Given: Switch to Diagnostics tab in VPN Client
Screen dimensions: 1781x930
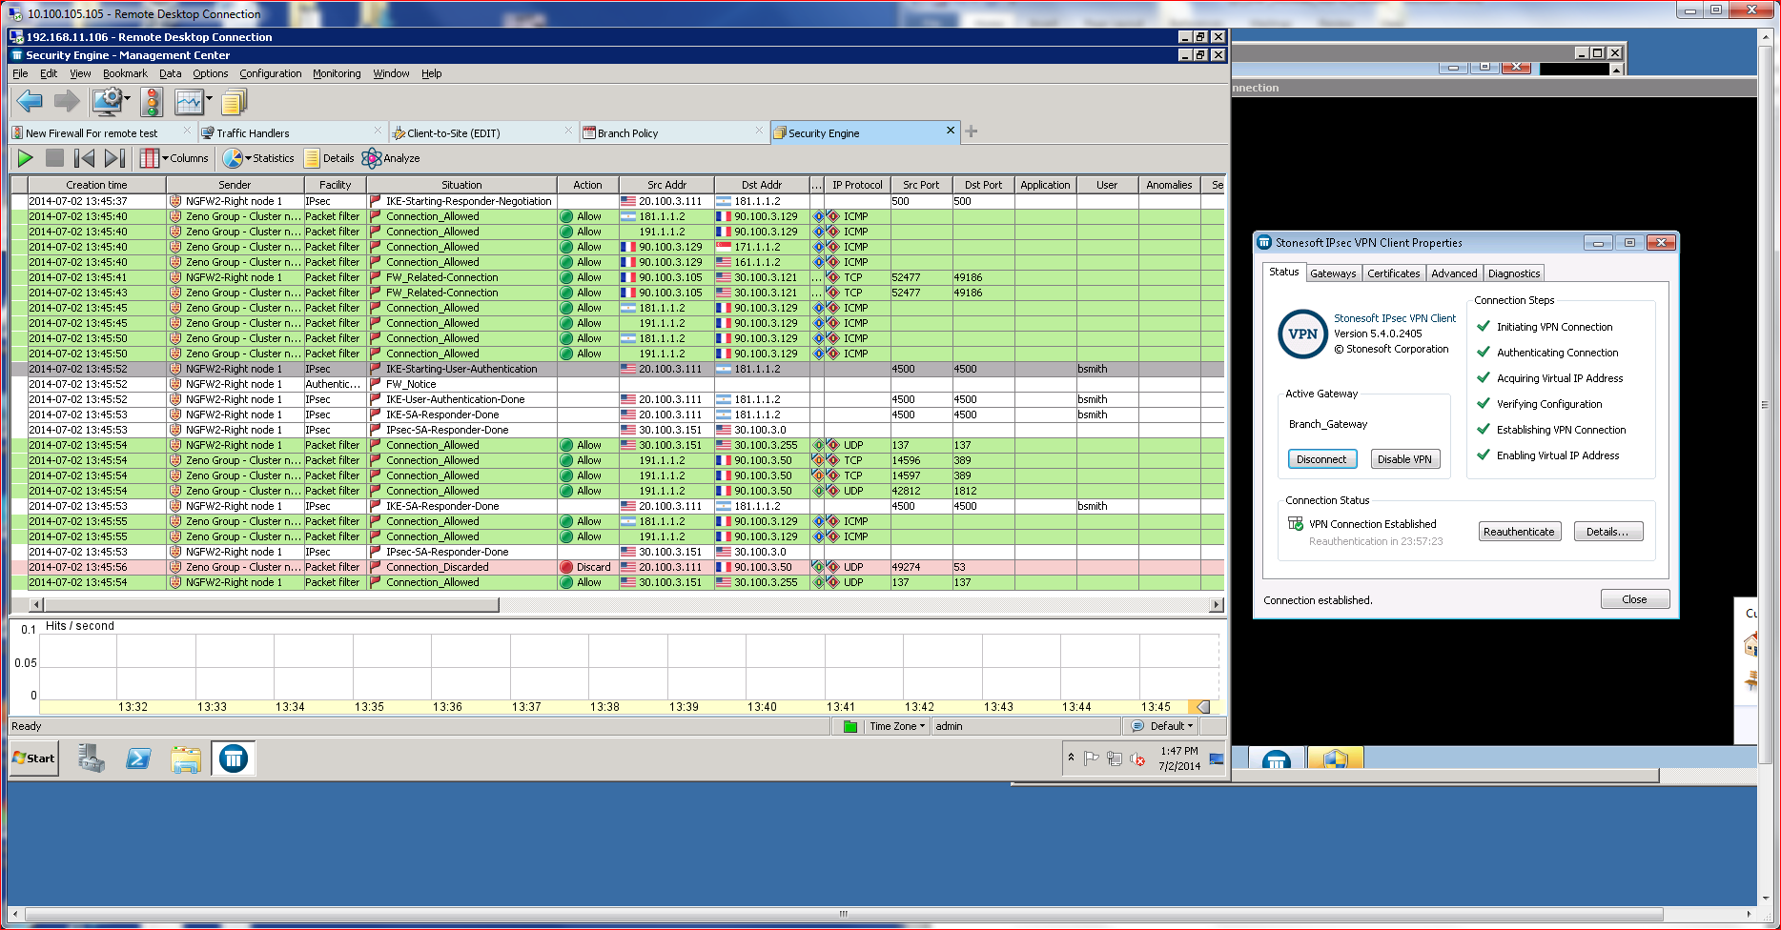Looking at the screenshot, I should click(x=1514, y=273).
